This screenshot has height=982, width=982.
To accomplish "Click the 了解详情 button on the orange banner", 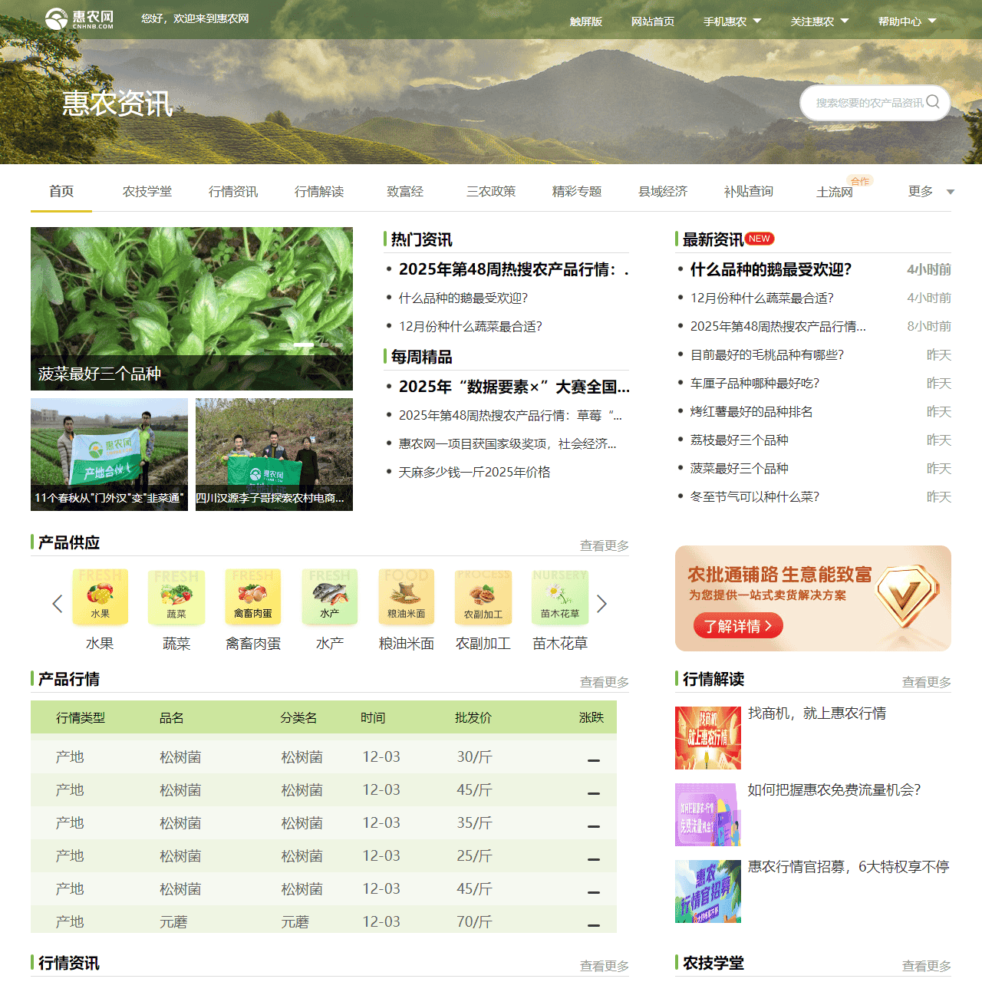I will [737, 626].
